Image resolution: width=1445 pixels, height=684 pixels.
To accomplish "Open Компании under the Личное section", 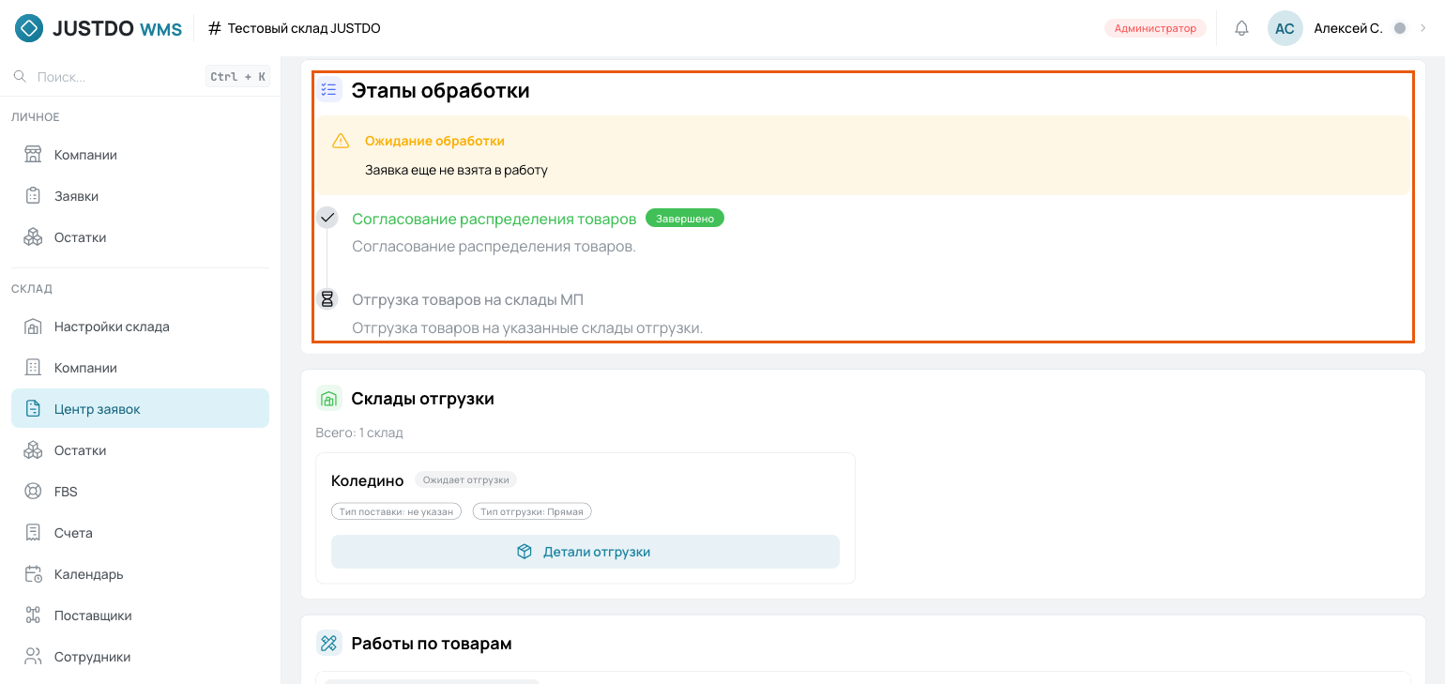I will pyautogui.click(x=141, y=155).
